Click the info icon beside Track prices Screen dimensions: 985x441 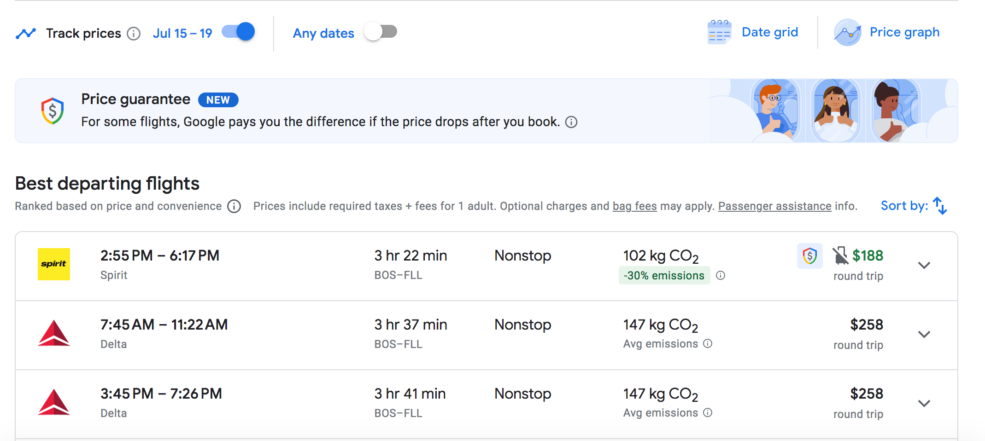tap(134, 34)
